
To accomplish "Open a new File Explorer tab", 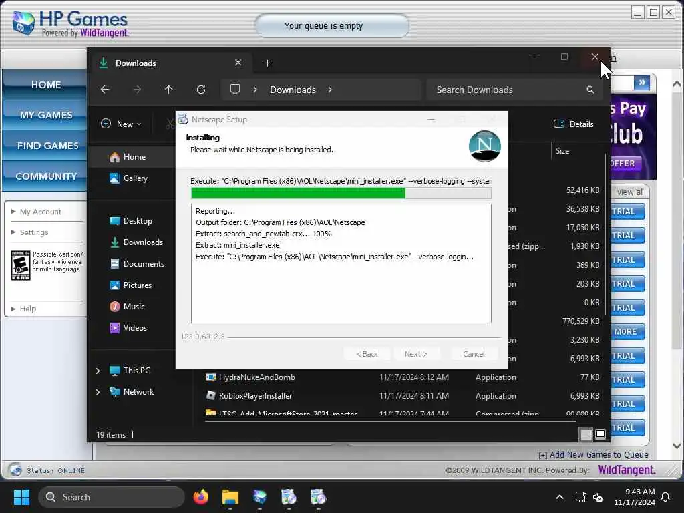I will pyautogui.click(x=267, y=63).
